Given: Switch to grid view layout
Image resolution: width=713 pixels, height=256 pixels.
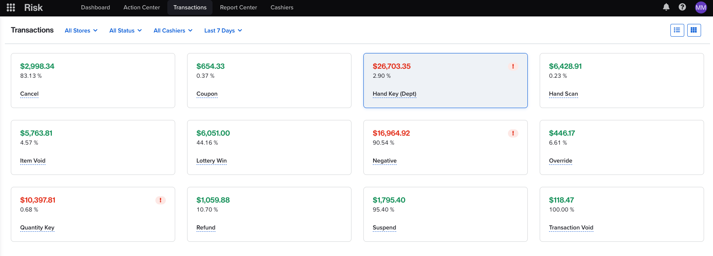Looking at the screenshot, I should [x=694, y=30].
